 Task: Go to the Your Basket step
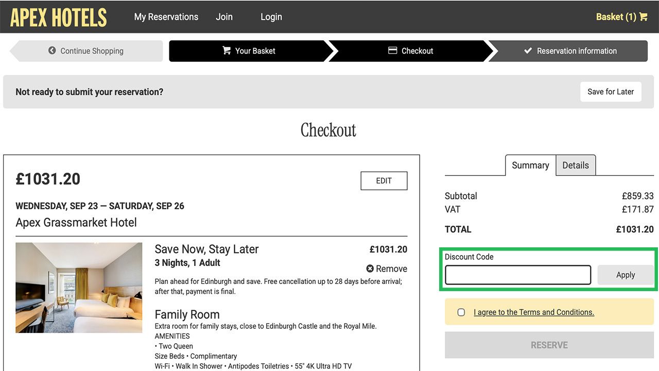249,51
